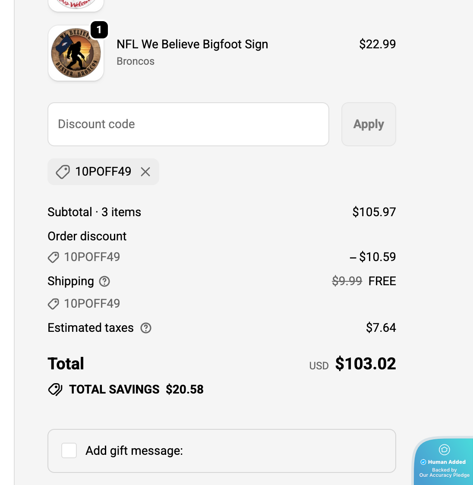Open the Shipping help question mark

[x=104, y=281]
